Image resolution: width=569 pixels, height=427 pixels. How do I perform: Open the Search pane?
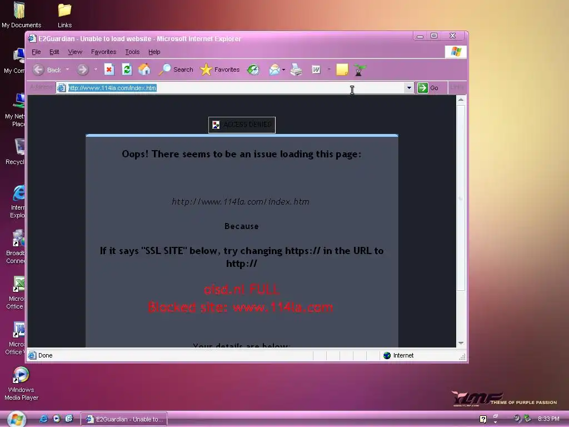[176, 69]
